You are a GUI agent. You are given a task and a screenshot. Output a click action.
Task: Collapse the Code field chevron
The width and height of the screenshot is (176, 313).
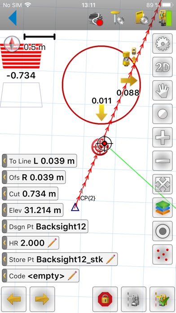(4, 276)
